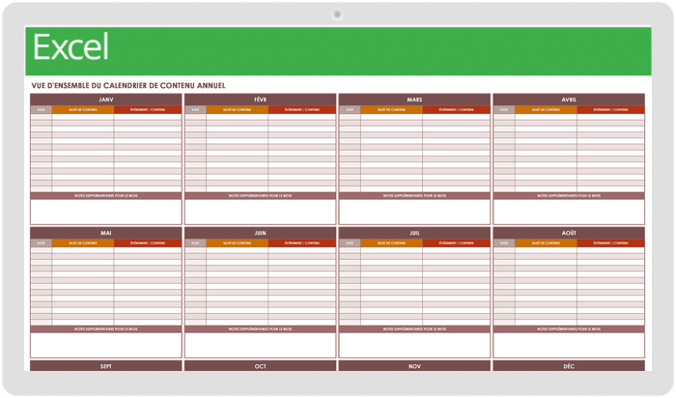Click 'ÉVÉNEMENT / CONTENU' header under JUIL
Image resolution: width=676 pixels, height=398 pixels.
pyautogui.click(x=457, y=243)
